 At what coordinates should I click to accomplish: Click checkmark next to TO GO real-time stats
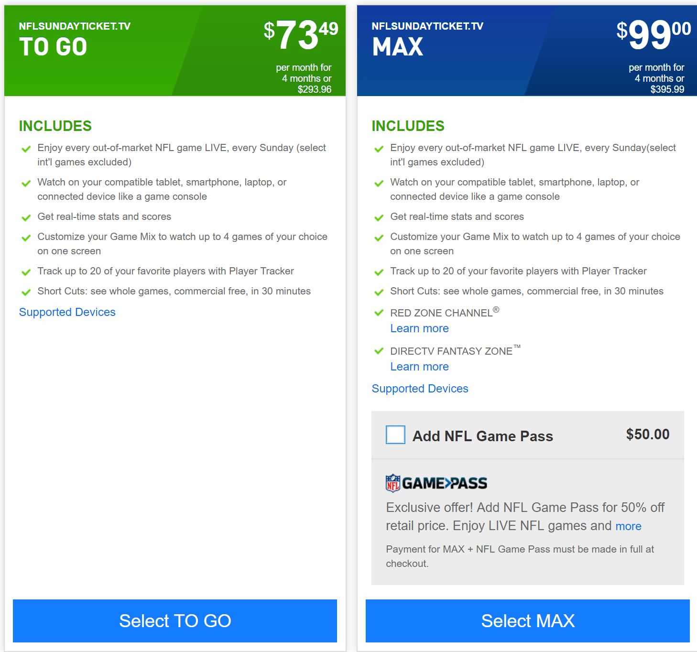click(x=26, y=218)
